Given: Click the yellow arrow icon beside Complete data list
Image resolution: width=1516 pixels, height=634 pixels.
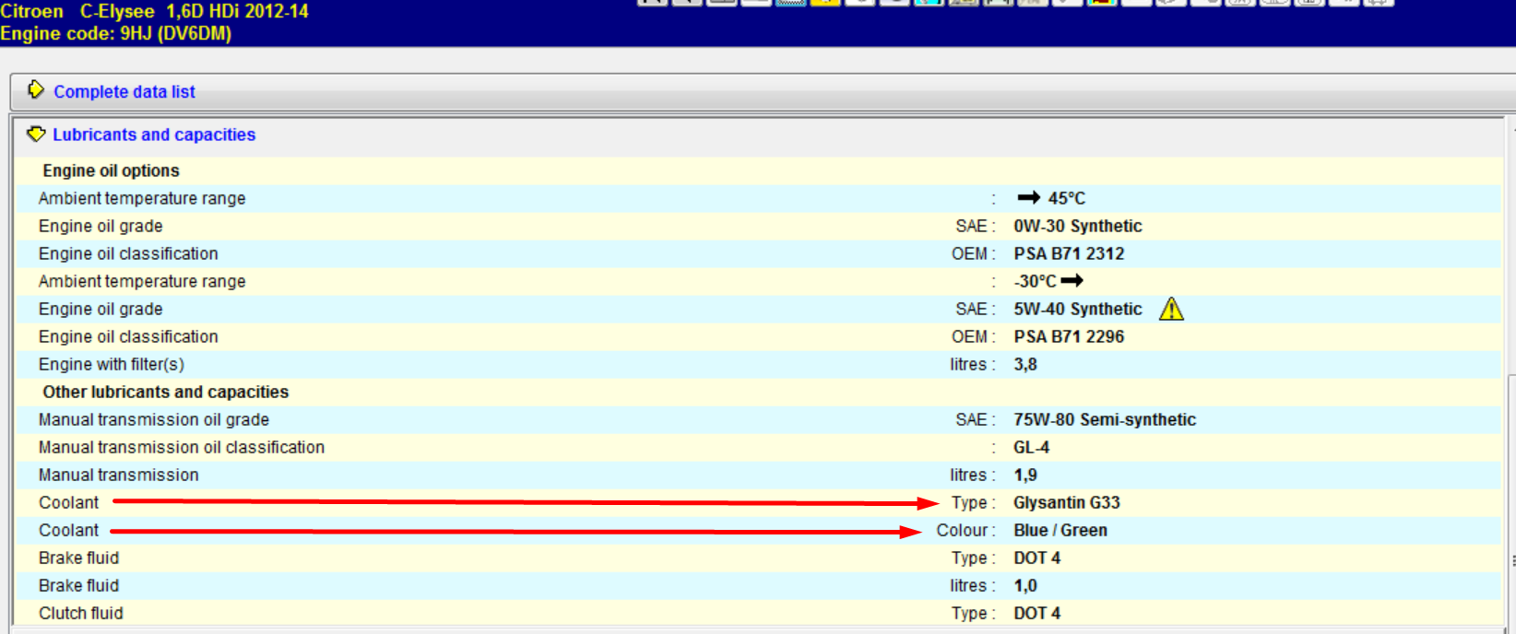Looking at the screenshot, I should [36, 89].
